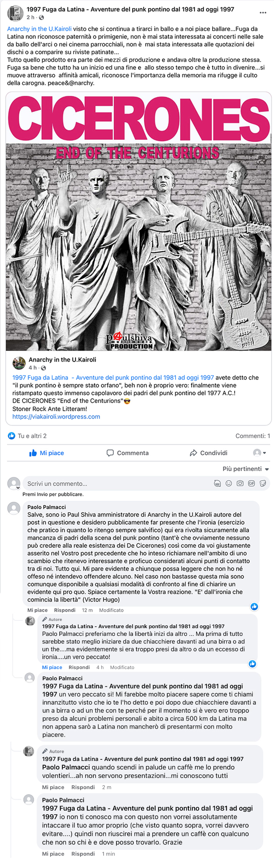Click the camera photo icon in comment box
Viewport: 274px width, 859px height.
[240, 483]
